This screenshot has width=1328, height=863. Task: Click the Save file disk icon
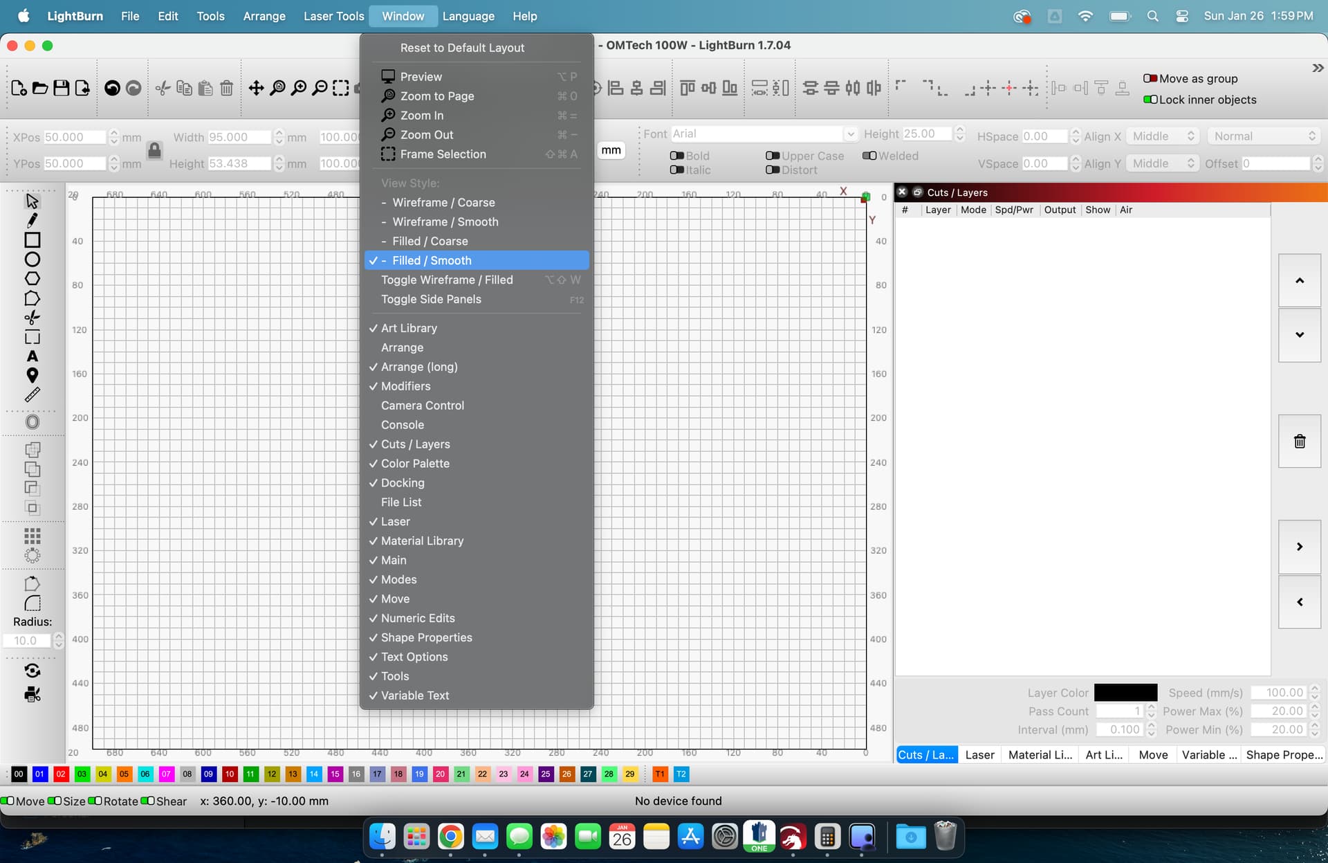61,88
